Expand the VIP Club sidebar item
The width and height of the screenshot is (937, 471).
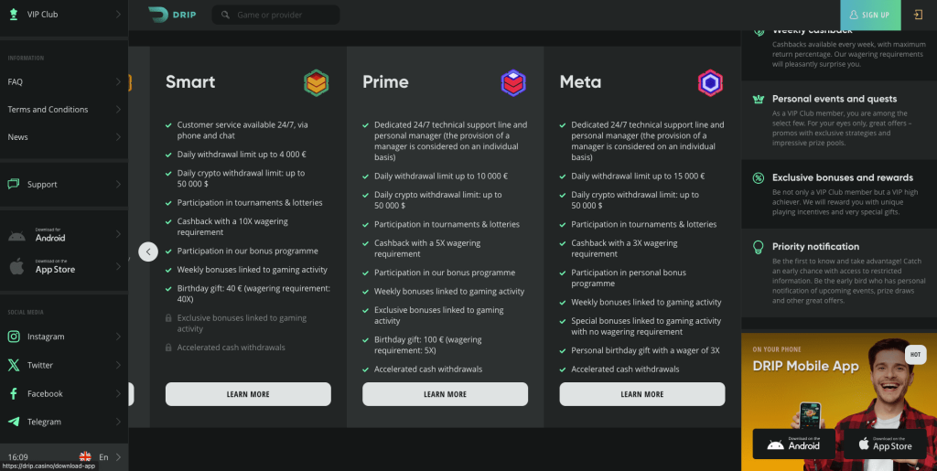click(119, 15)
